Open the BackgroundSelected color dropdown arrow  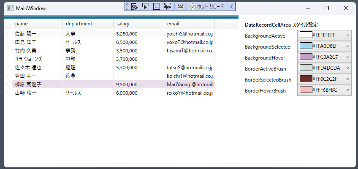[347, 46]
